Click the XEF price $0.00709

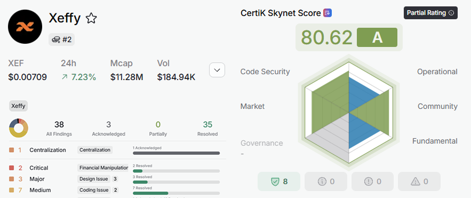point(27,77)
